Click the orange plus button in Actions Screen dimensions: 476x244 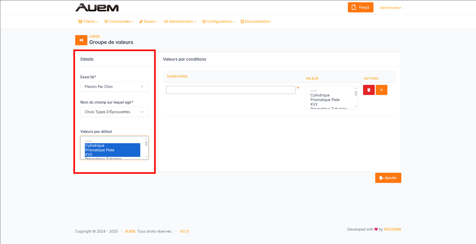pos(381,90)
